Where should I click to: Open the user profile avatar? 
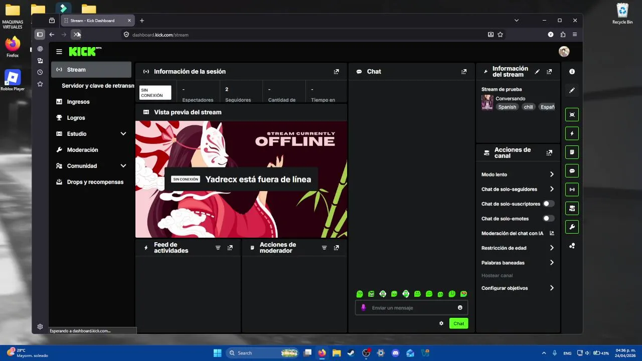pos(564,52)
